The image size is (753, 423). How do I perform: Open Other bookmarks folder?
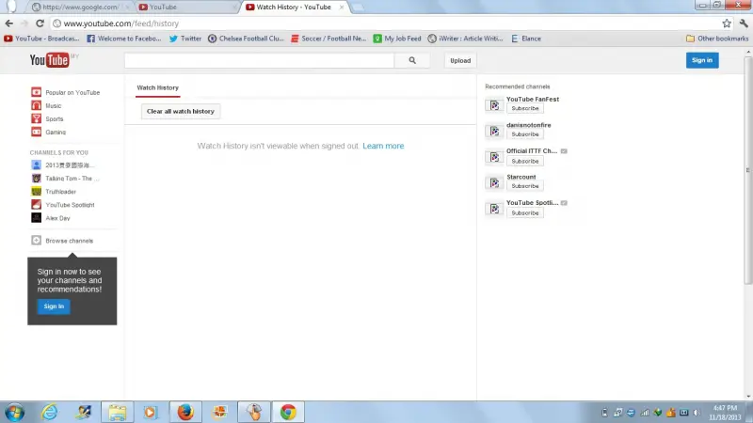point(717,39)
